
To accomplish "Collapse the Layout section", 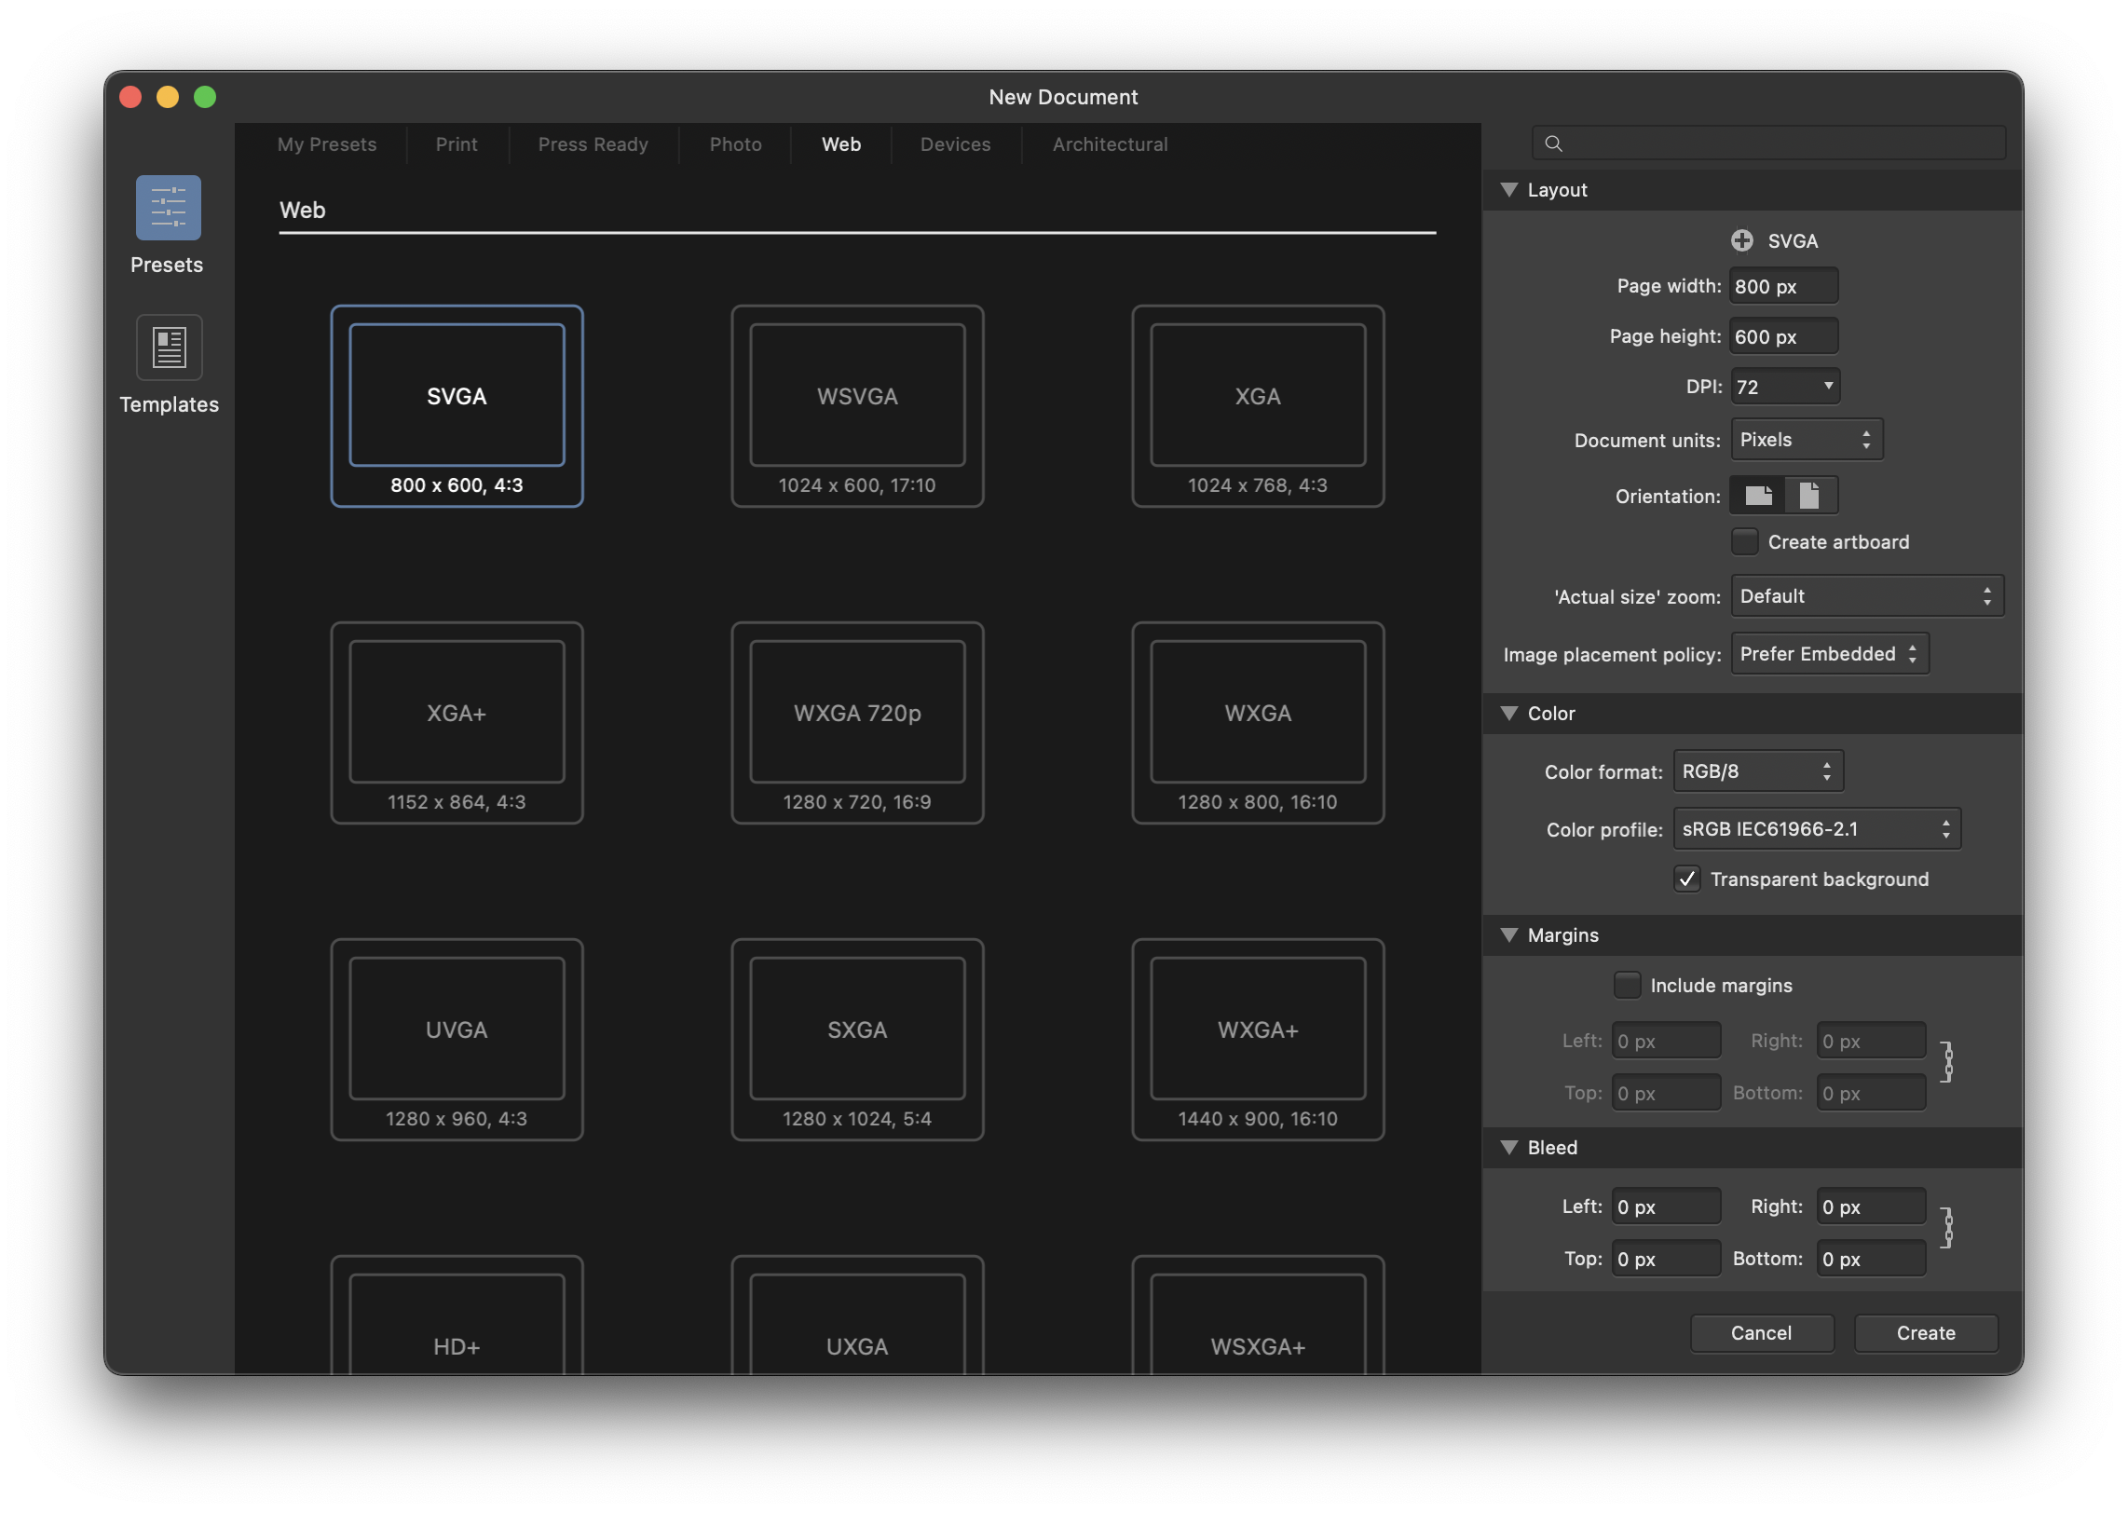I will click(1509, 190).
